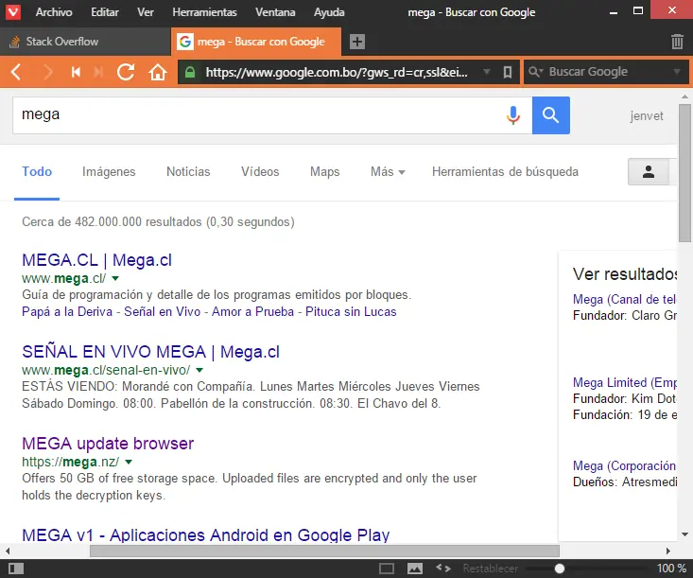Open the Papá a la Deriva sitelink
This screenshot has width=693, height=578.
(x=67, y=312)
